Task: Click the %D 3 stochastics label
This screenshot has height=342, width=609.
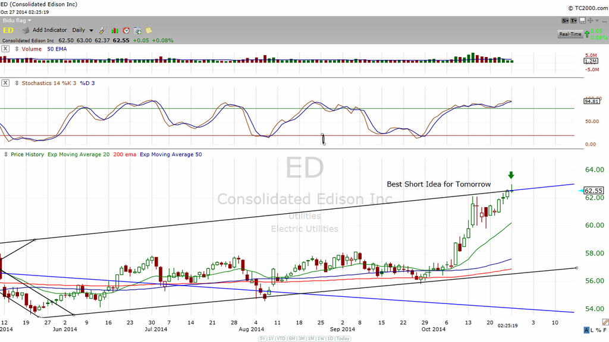Action: point(87,83)
